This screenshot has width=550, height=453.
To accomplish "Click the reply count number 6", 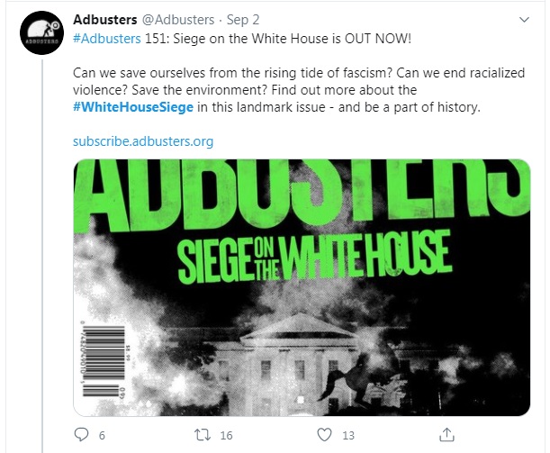I will click(102, 436).
